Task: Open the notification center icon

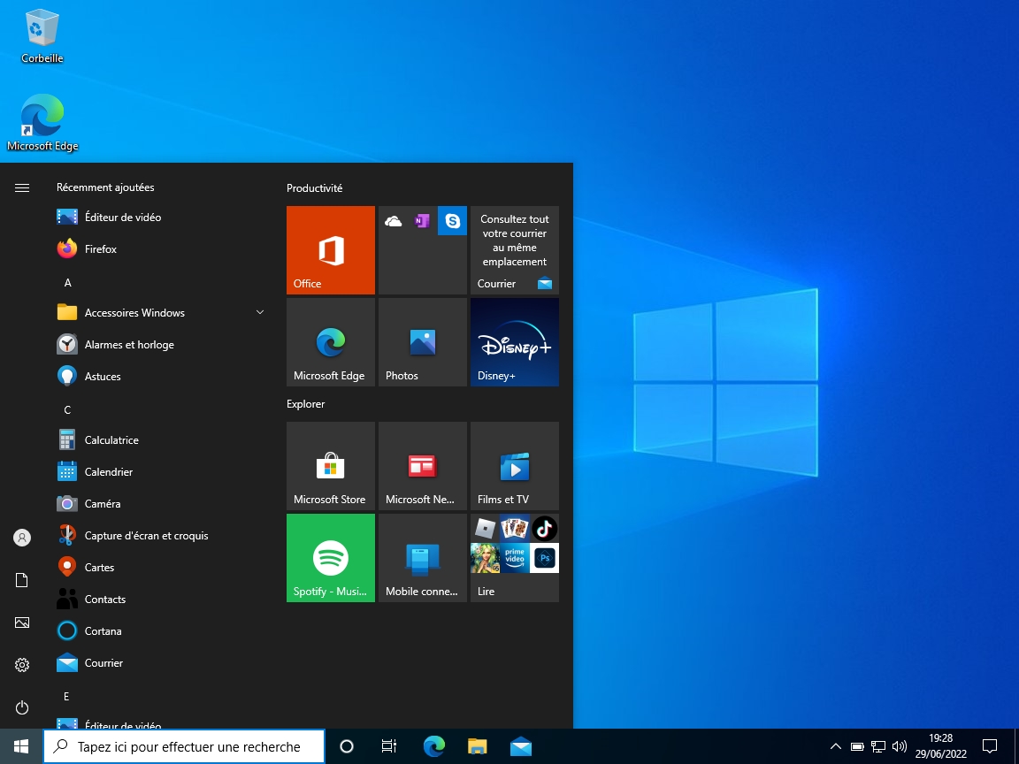Action: pyautogui.click(x=989, y=746)
